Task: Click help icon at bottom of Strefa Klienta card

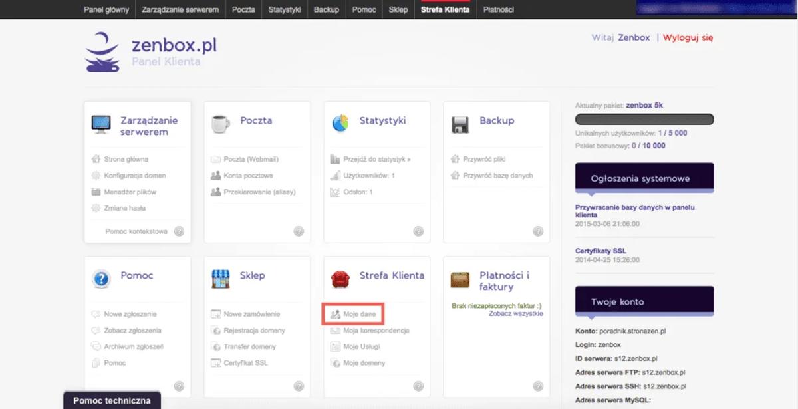Action: tap(418, 386)
